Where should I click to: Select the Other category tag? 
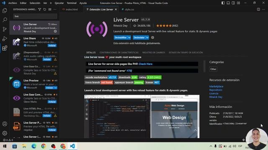point(213,69)
